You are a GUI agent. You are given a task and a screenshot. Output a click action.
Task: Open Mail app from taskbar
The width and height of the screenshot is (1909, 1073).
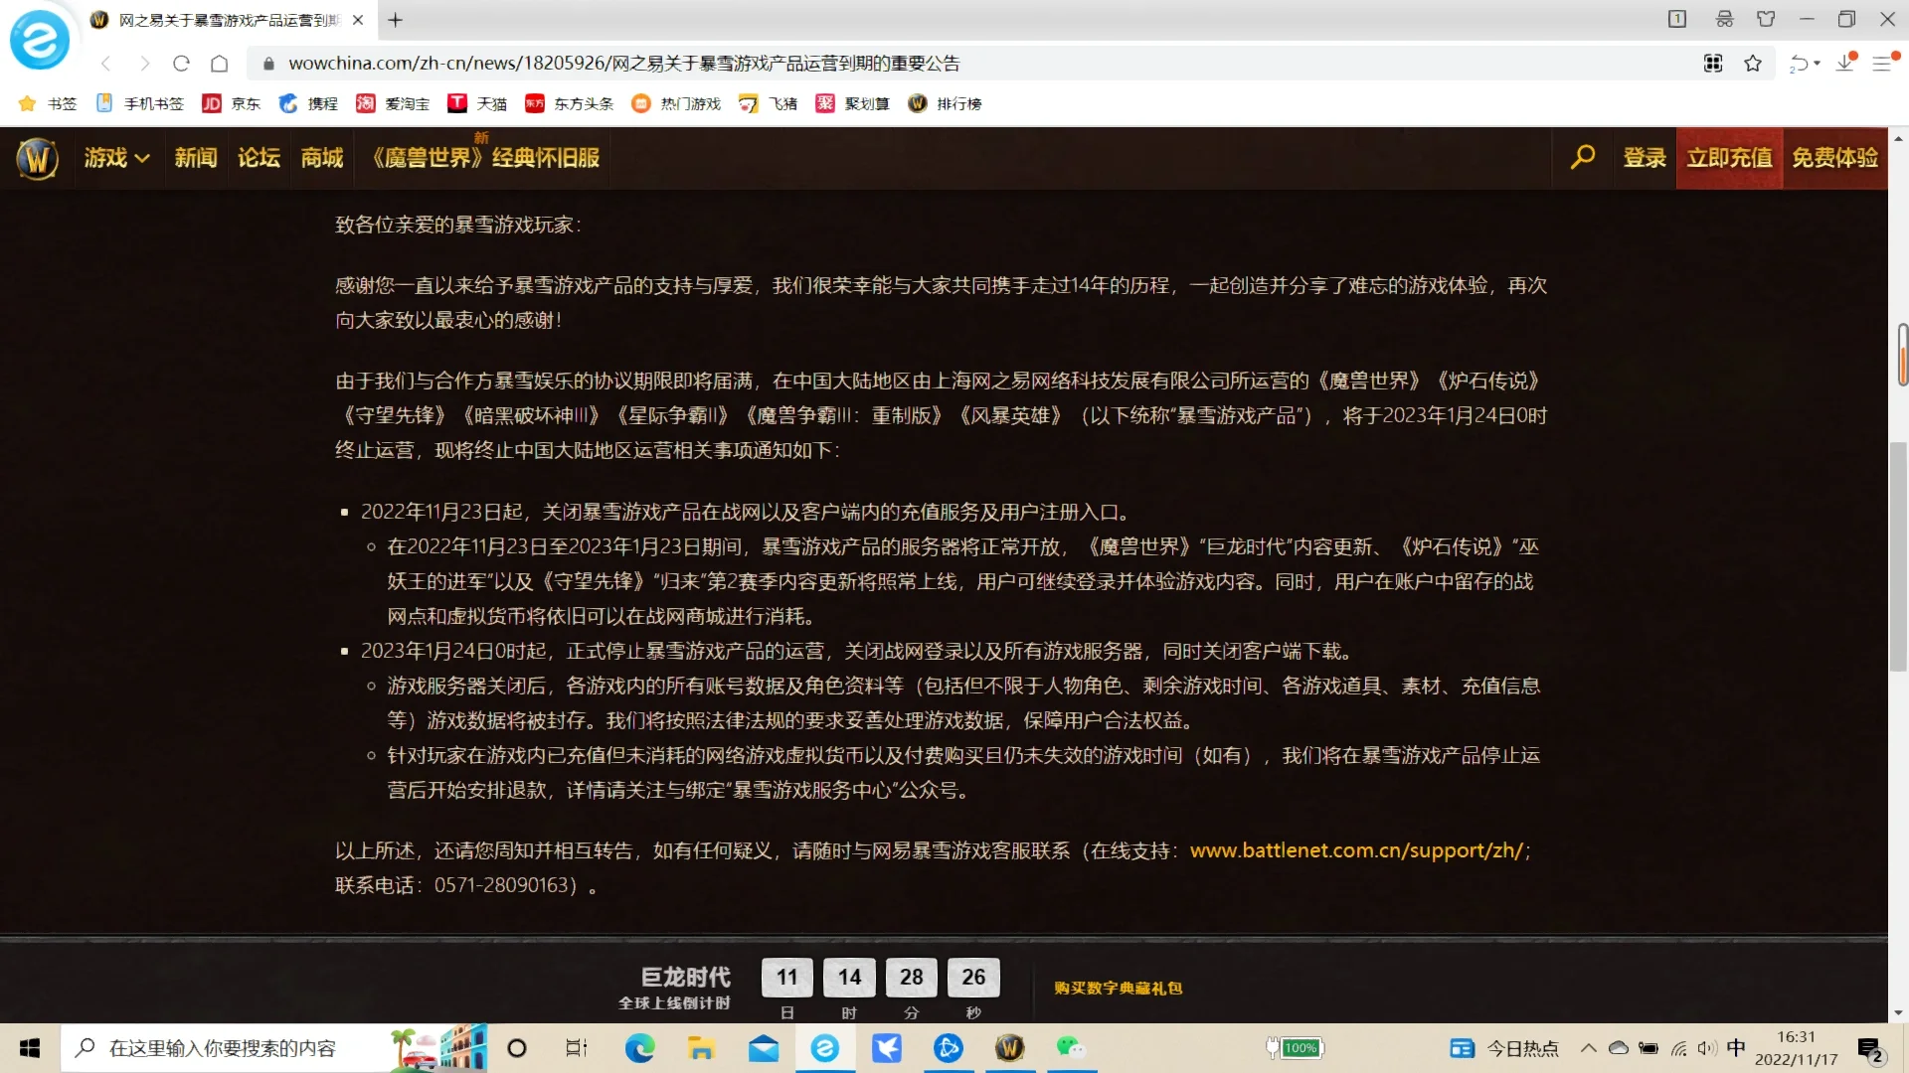[764, 1048]
